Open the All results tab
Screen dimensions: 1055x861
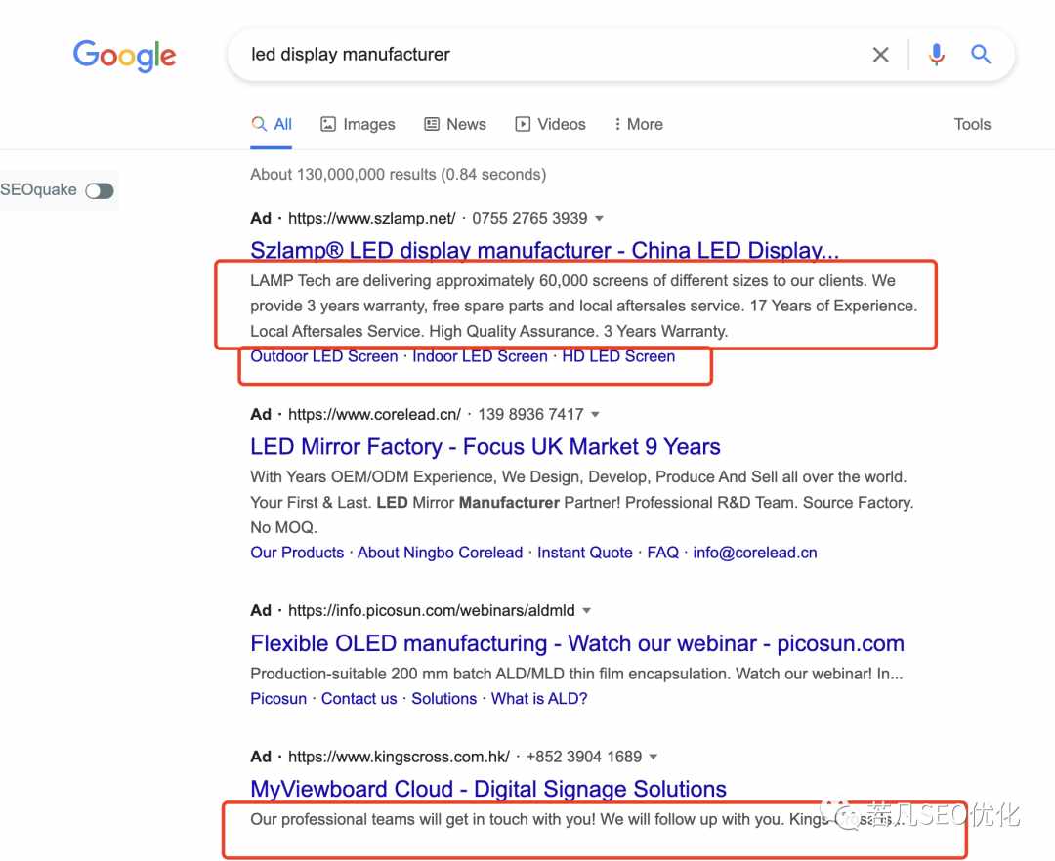click(272, 124)
